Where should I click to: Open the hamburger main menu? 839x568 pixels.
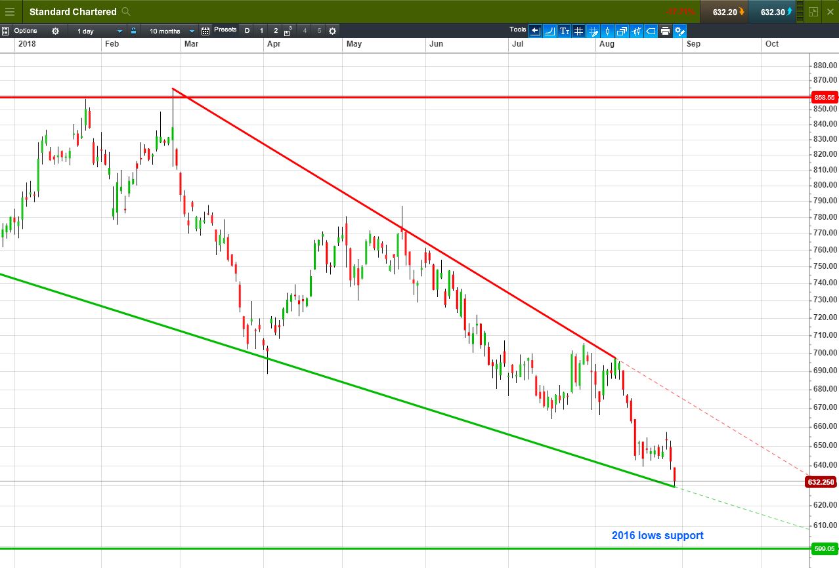[10, 12]
